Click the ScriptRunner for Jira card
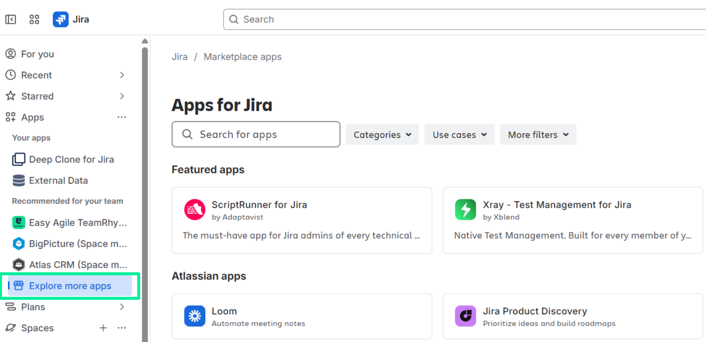The height and width of the screenshot is (342, 706). 302,220
